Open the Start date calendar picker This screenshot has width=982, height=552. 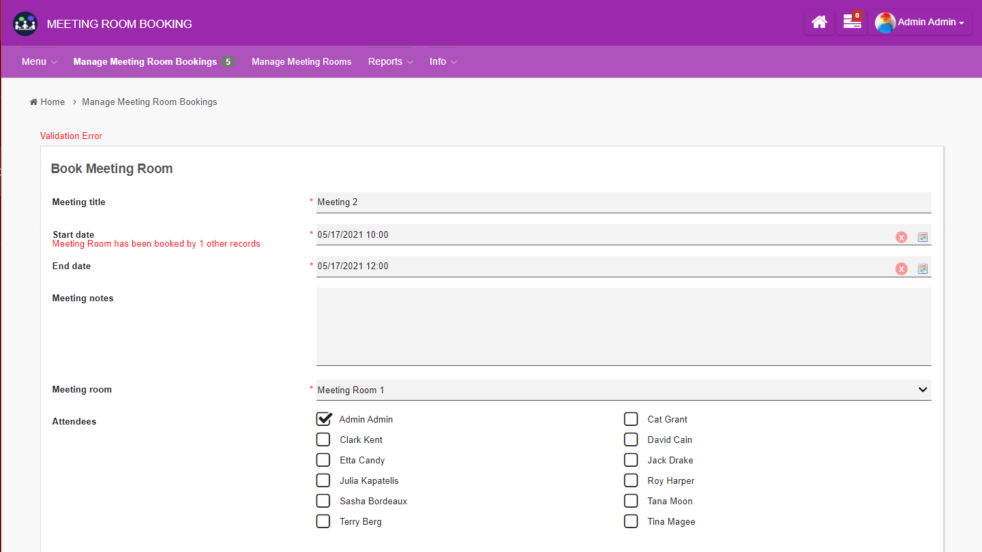tap(923, 237)
